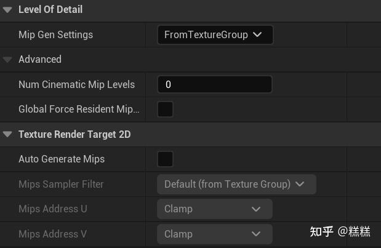
Task: Click the @糕糕 username watermark
Action: [x=355, y=231]
